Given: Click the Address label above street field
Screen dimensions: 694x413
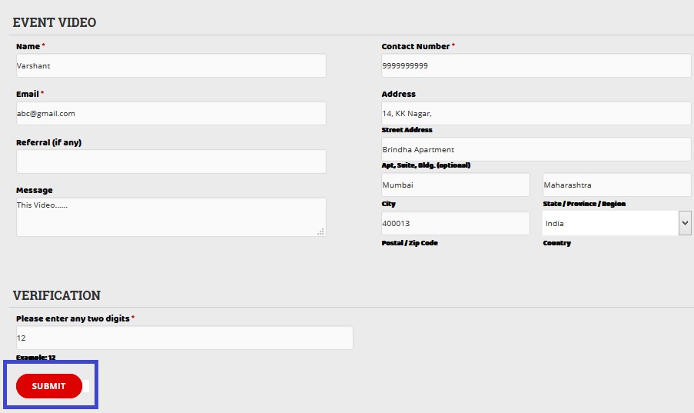Looking at the screenshot, I should tap(398, 94).
